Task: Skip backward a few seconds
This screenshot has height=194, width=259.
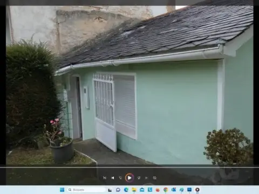Action: coord(120,178)
